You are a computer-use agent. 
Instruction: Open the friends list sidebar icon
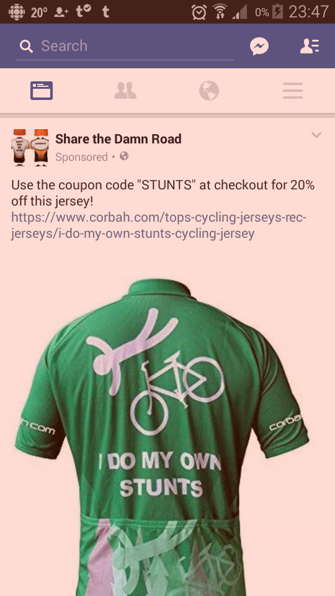(310, 46)
